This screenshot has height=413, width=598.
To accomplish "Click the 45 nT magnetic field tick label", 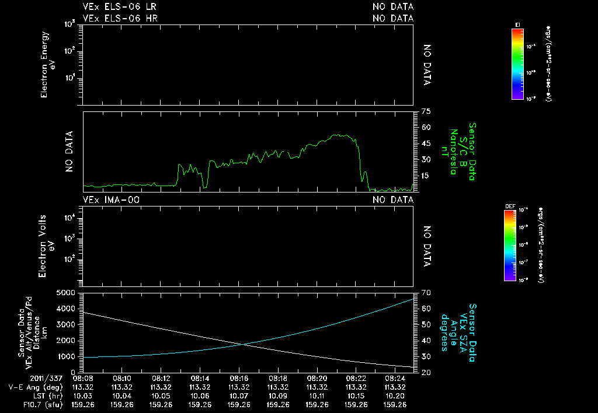I will (x=426, y=143).
